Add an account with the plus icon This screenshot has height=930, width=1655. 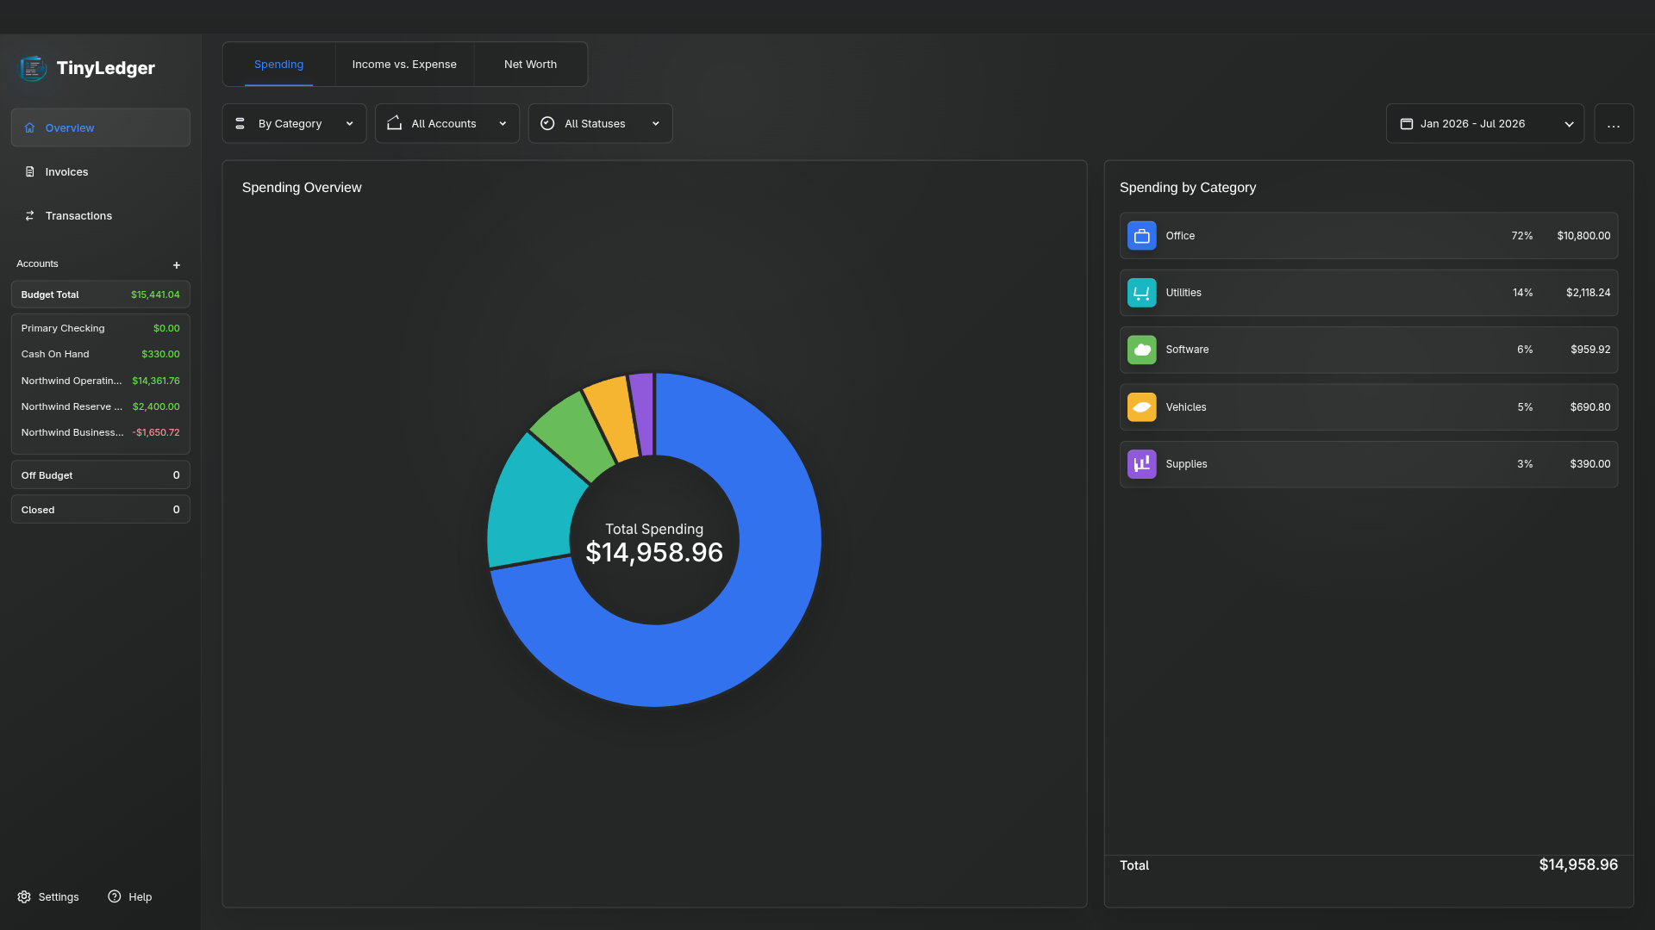[176, 265]
